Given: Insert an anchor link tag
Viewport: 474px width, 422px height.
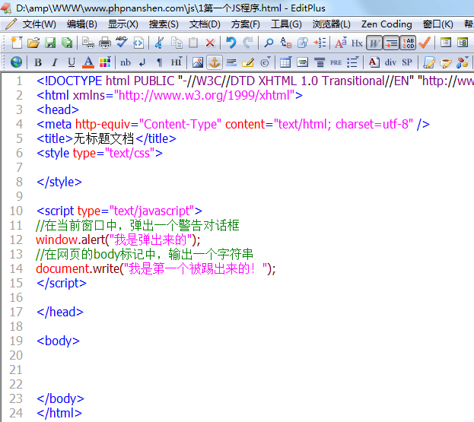Looking at the screenshot, I should [x=215, y=62].
